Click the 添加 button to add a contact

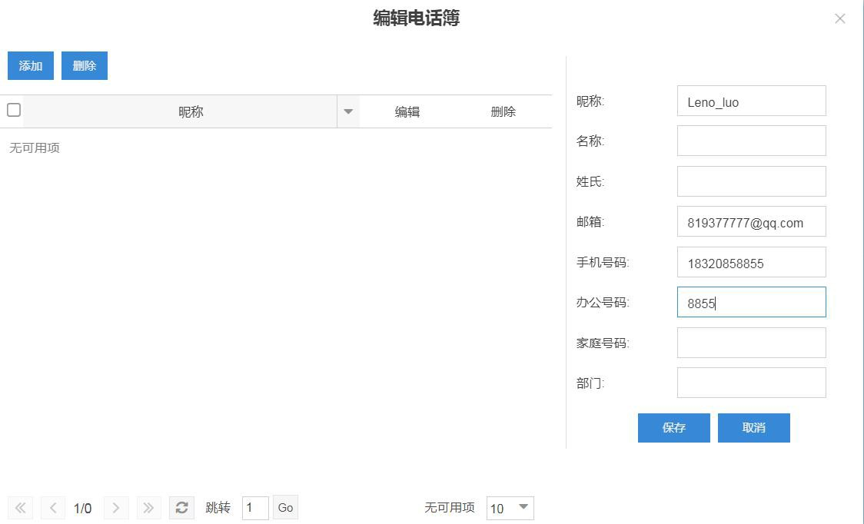(30, 65)
